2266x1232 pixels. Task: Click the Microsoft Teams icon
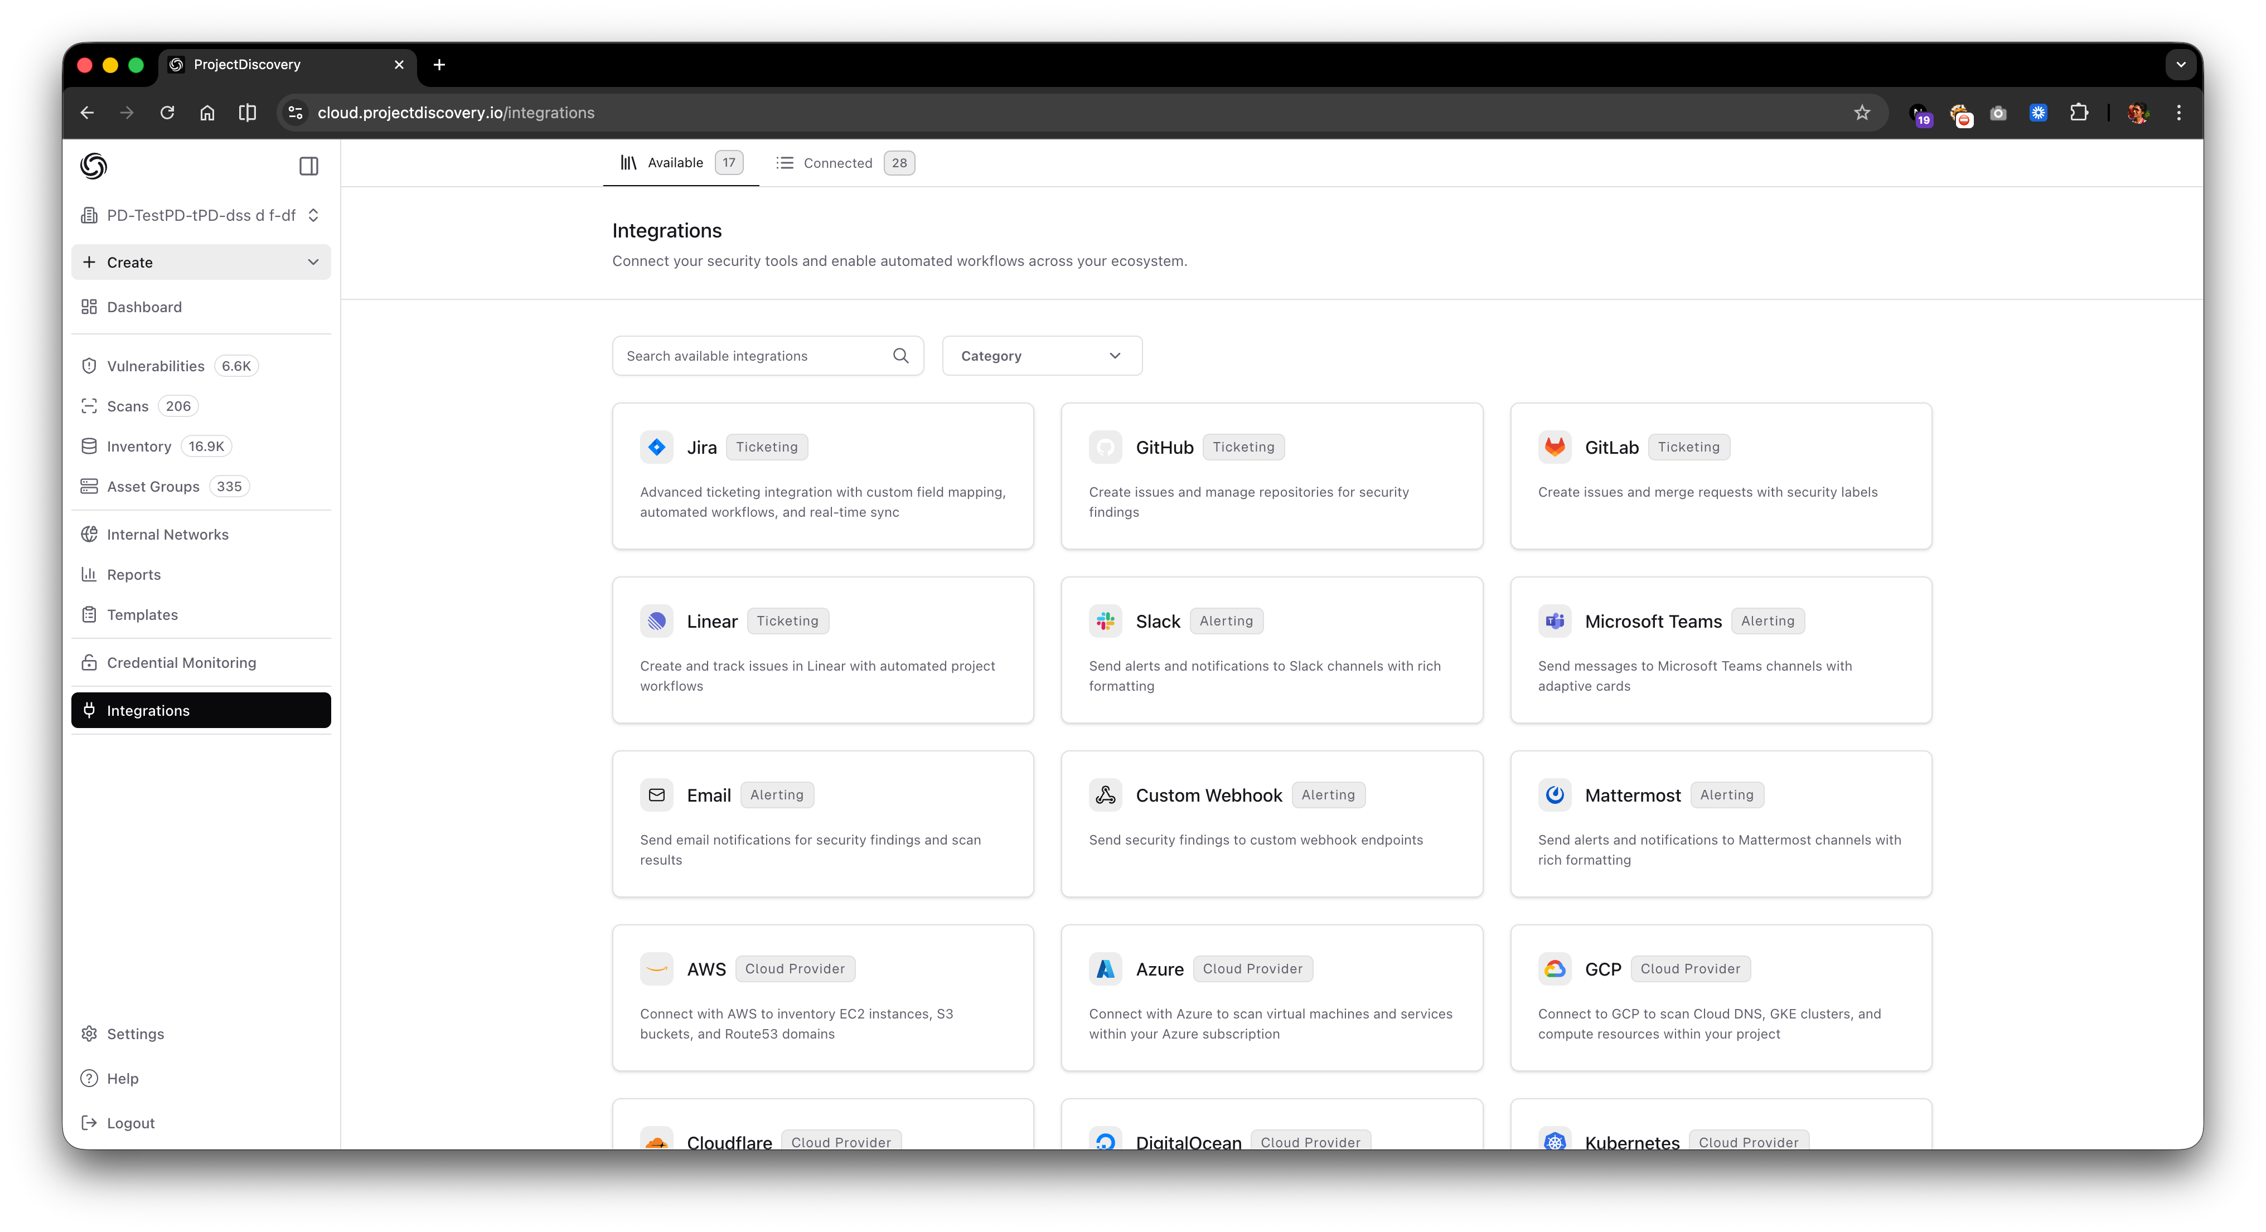[1555, 621]
